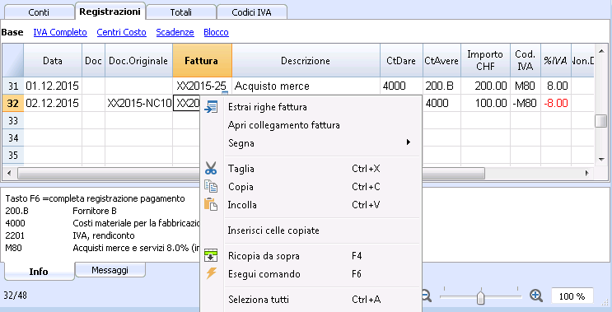
Task: Choose Apri collegamento fattura from the menu
Action: click(x=283, y=125)
